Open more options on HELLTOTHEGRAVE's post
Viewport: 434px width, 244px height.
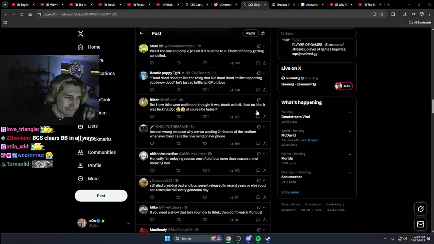tap(265, 127)
